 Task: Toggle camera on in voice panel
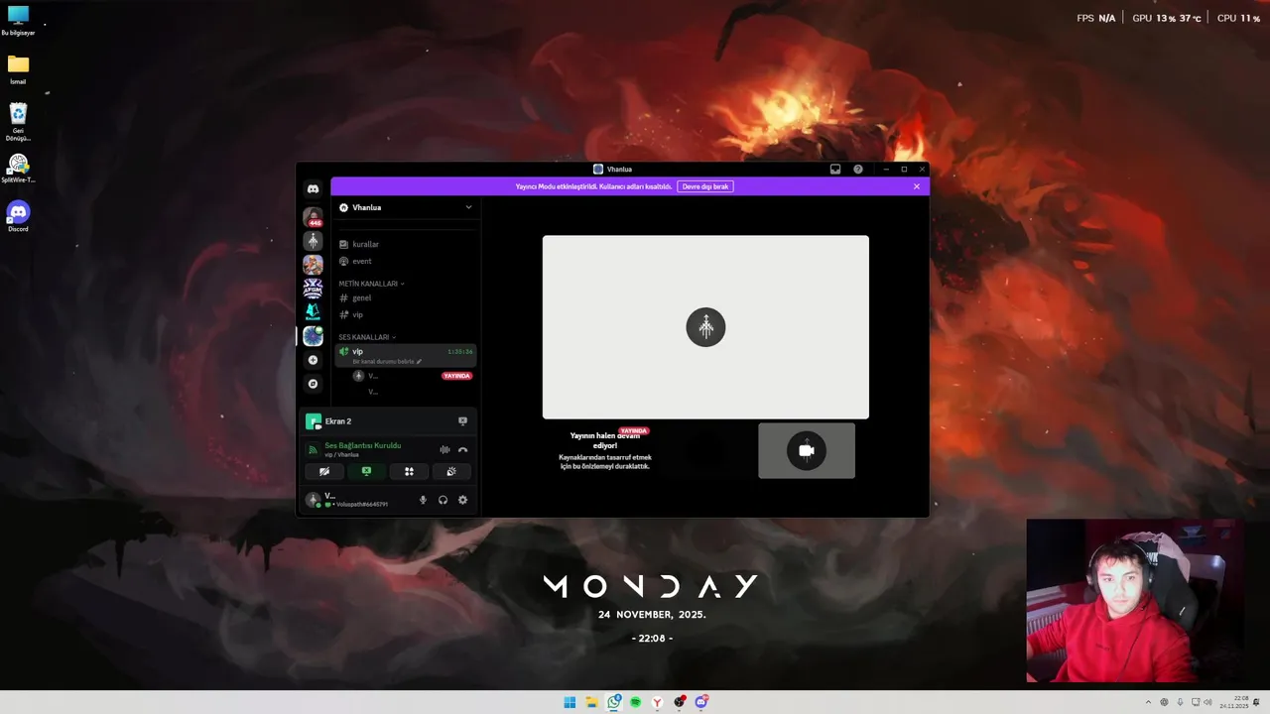coord(323,472)
